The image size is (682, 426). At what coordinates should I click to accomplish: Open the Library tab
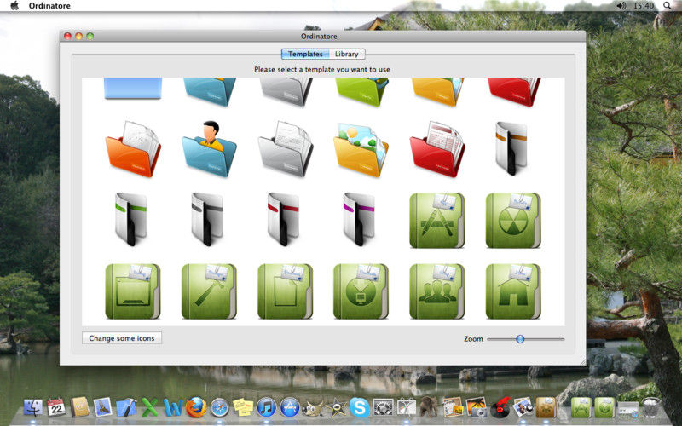click(347, 54)
